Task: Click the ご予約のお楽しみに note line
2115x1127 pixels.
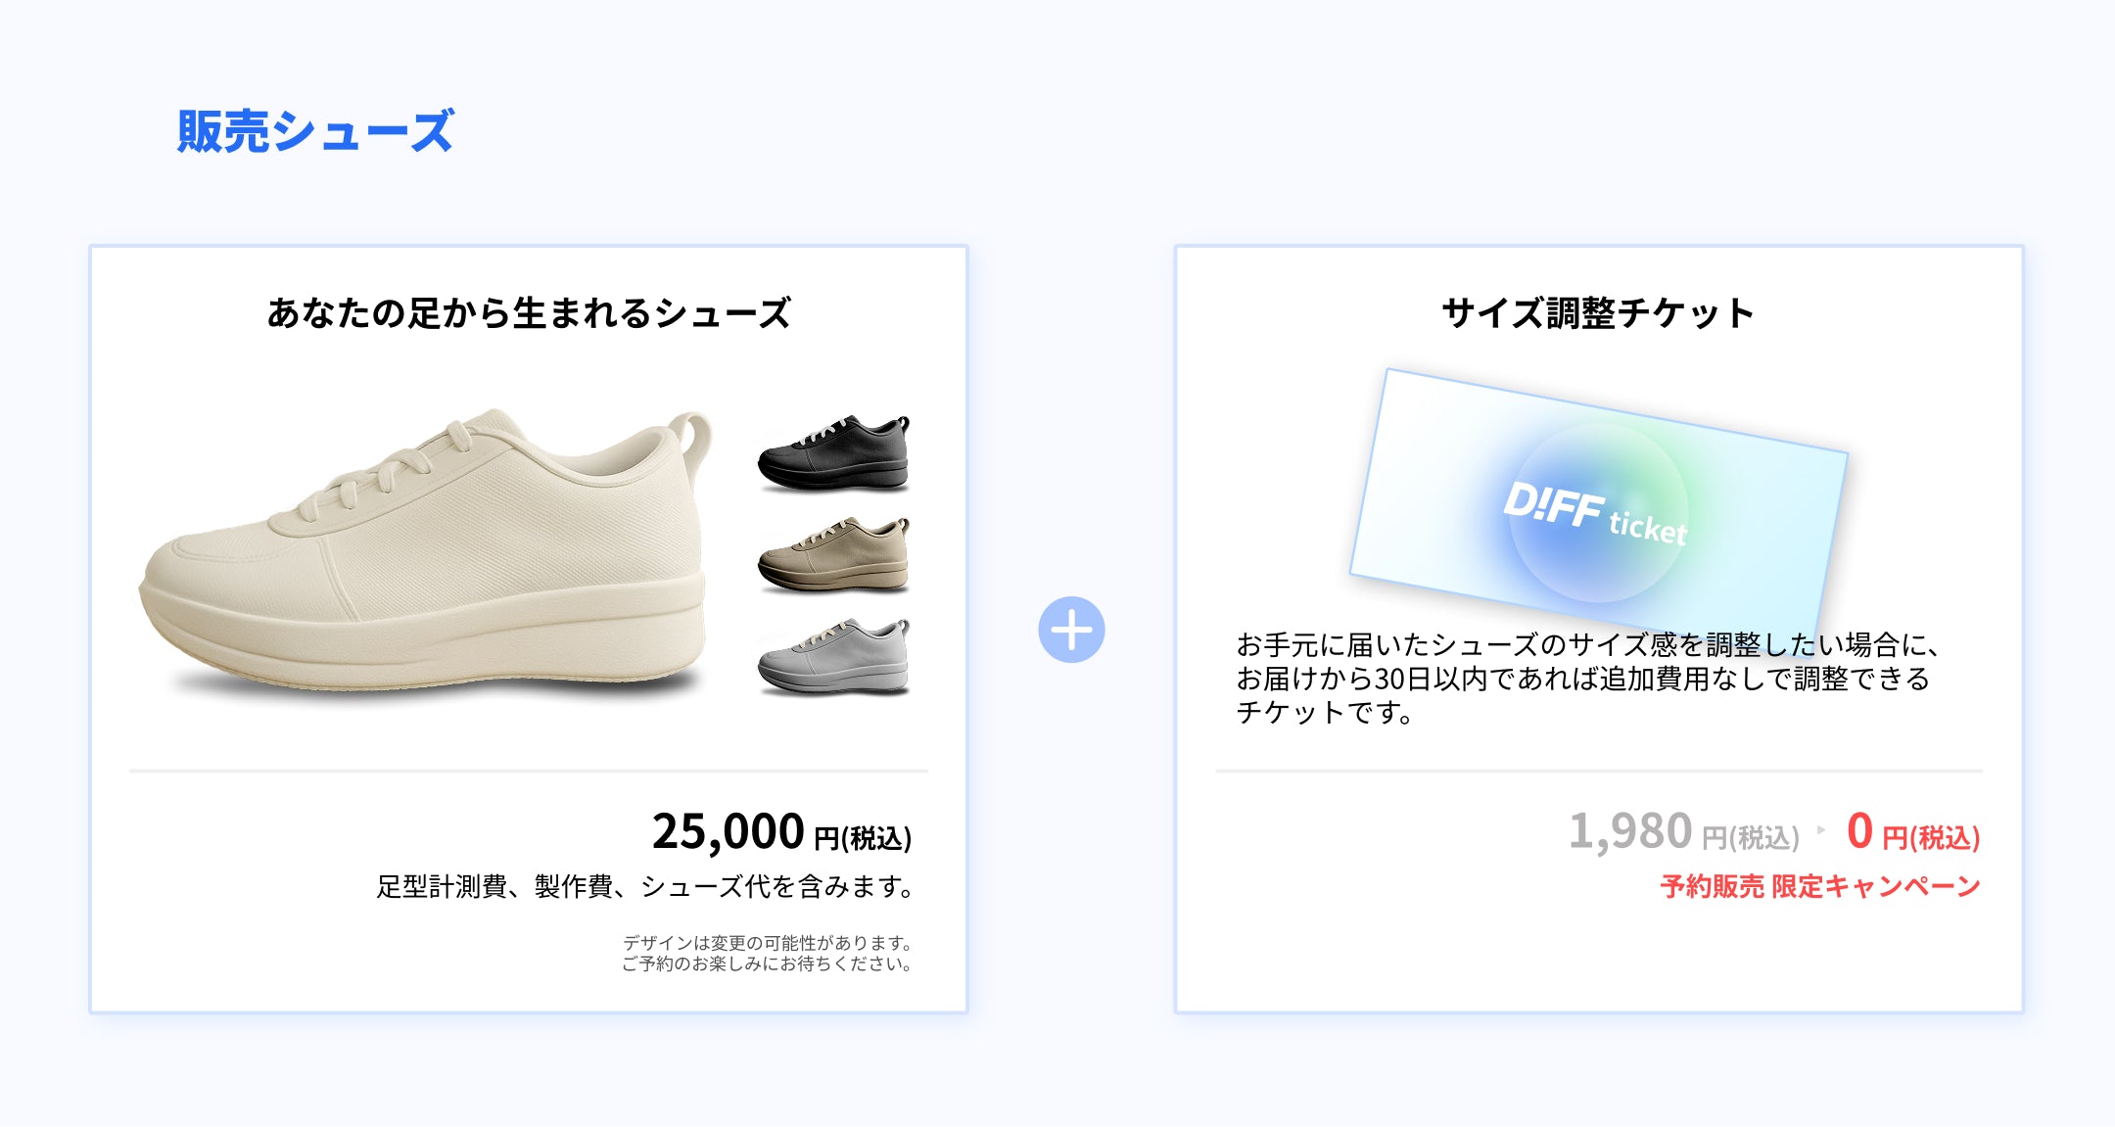Action: (767, 963)
